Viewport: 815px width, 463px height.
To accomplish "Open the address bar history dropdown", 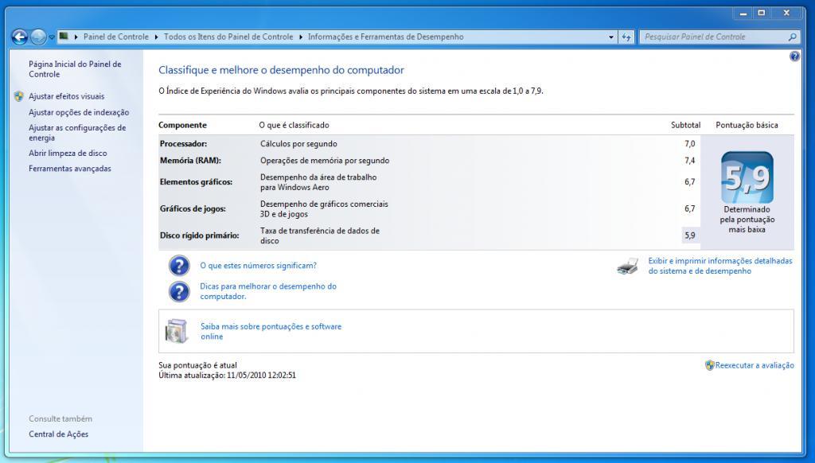I will 610,37.
